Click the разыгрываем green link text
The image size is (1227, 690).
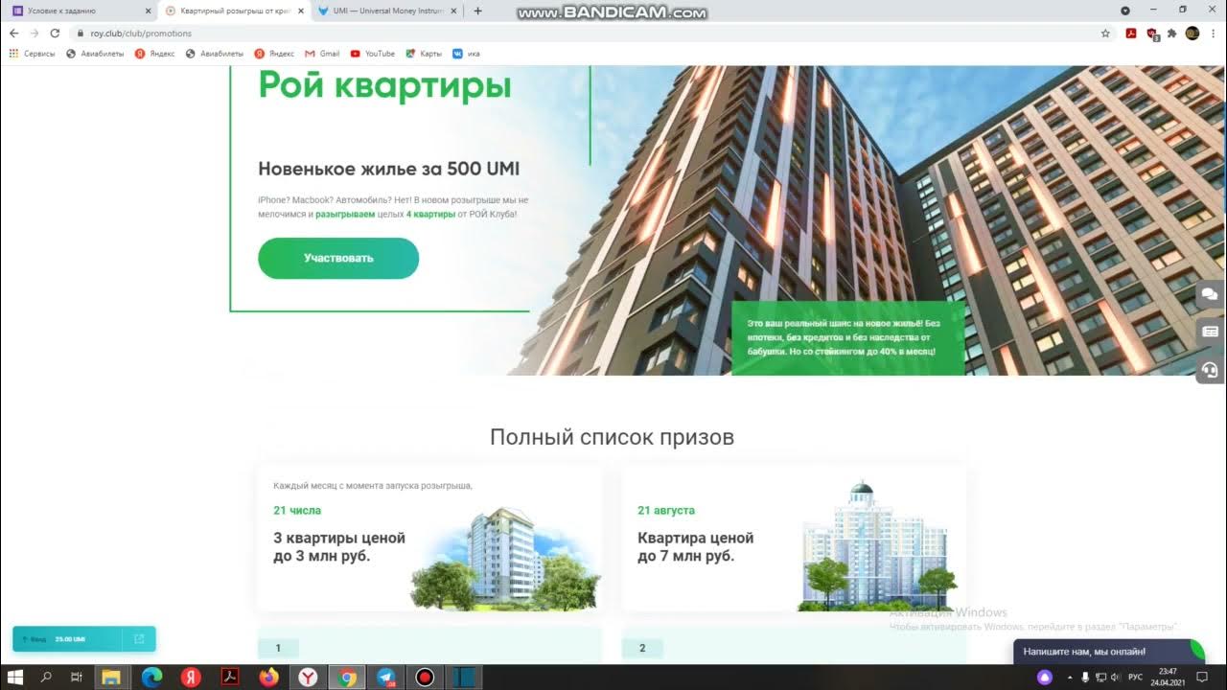[346, 214]
